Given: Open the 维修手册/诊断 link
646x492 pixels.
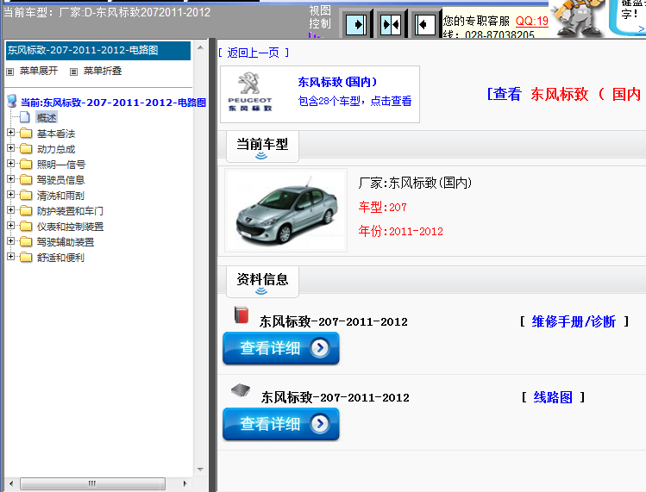Looking at the screenshot, I should click(x=574, y=321).
